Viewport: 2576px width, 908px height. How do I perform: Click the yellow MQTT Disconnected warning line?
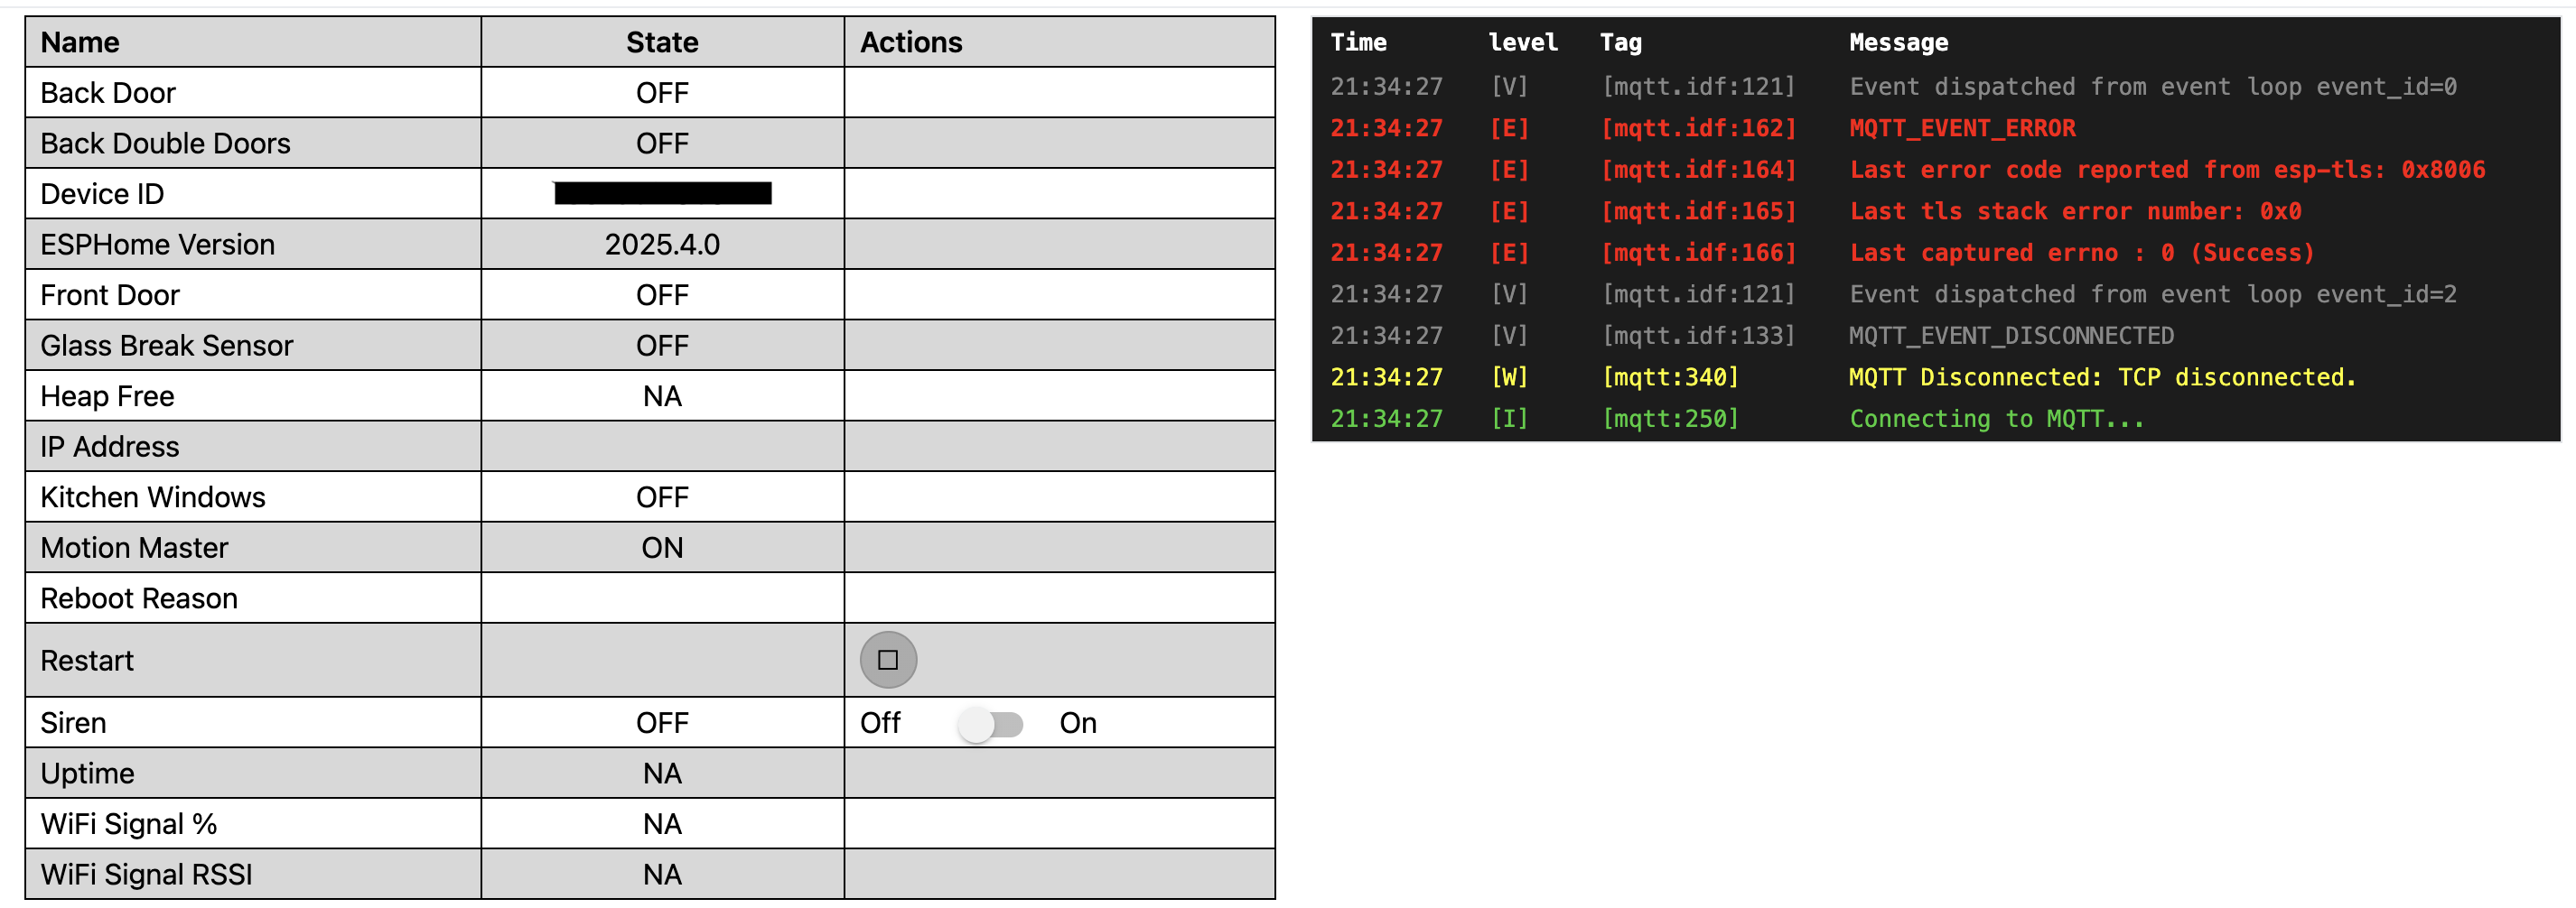1843,377
